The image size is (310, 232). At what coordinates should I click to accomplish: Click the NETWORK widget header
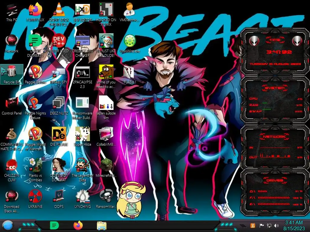point(275,137)
